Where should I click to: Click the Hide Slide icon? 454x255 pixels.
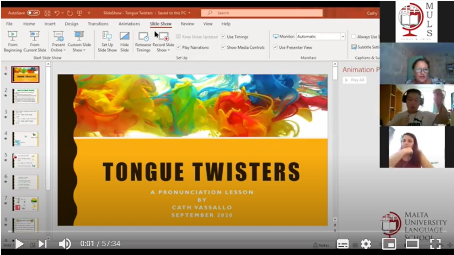125,42
